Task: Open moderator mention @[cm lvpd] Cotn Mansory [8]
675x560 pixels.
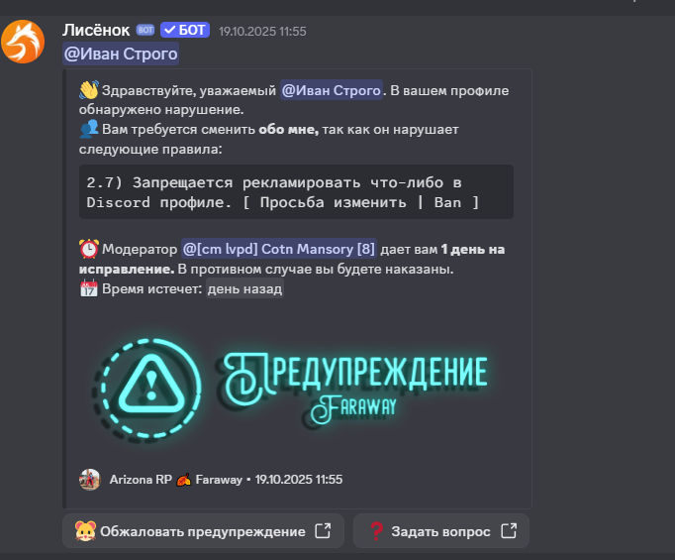Action: [279, 249]
